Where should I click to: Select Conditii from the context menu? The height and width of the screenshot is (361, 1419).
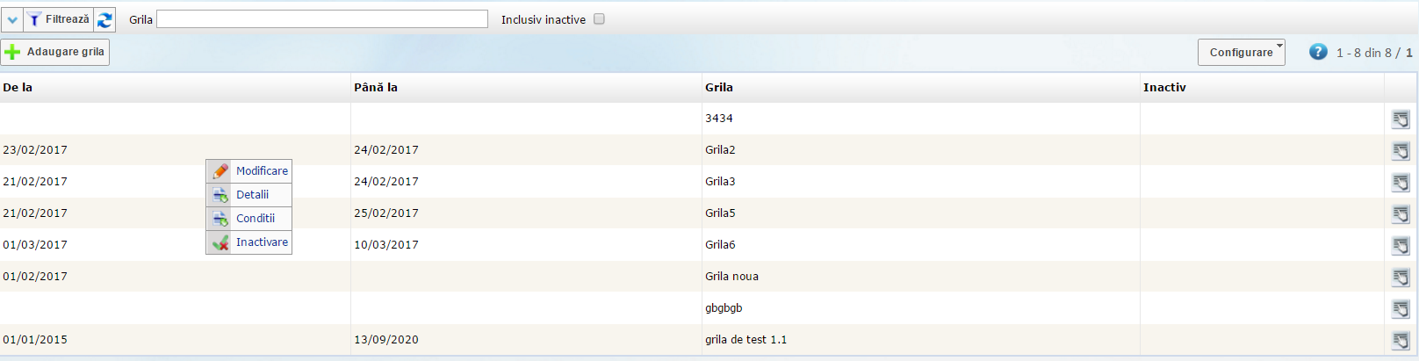(255, 219)
